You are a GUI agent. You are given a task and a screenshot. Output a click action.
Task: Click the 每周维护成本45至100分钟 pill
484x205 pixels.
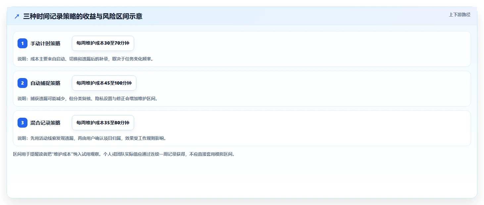click(x=104, y=83)
